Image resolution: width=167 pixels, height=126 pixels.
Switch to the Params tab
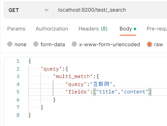tap(16, 29)
